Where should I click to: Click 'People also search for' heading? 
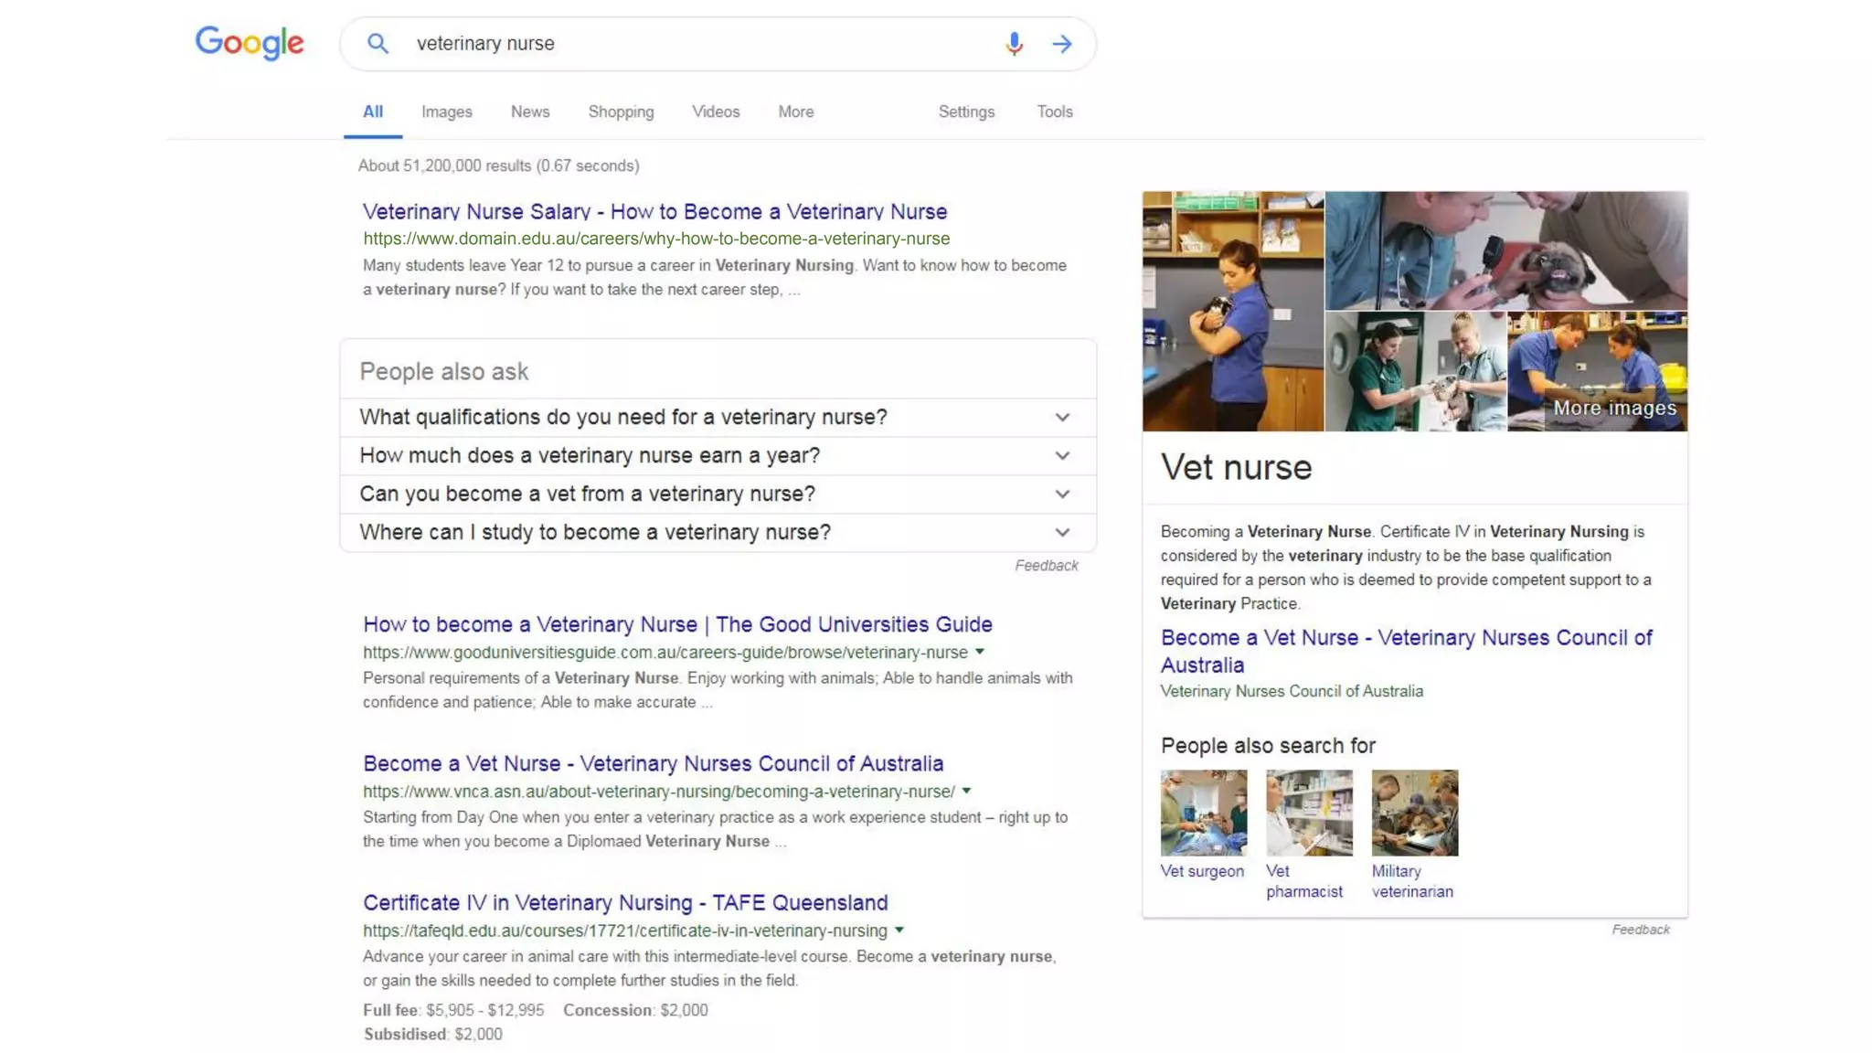click(1268, 746)
